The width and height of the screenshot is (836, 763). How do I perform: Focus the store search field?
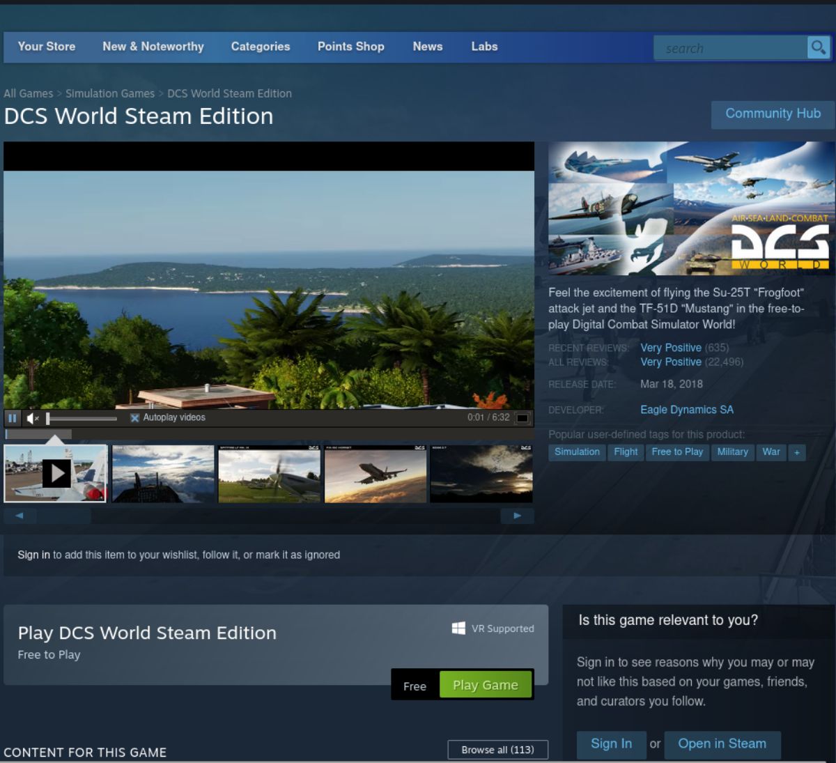(x=730, y=48)
